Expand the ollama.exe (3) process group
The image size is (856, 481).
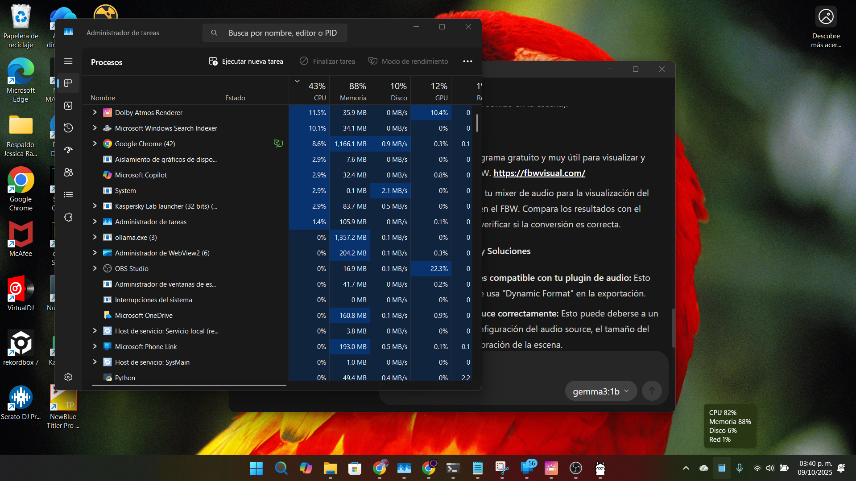pyautogui.click(x=94, y=237)
